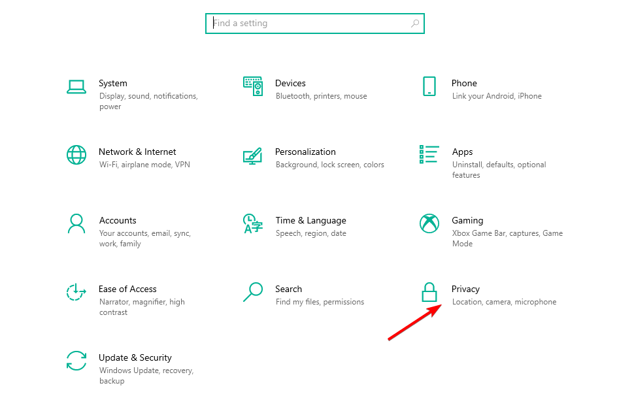Open the Update & Security refresh icon
Screen dimensions: 634x394
click(76, 361)
